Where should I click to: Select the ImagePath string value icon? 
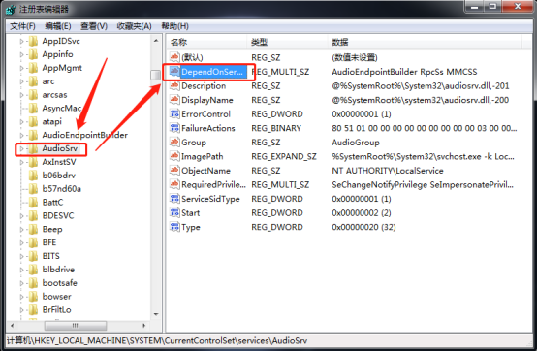click(x=174, y=156)
